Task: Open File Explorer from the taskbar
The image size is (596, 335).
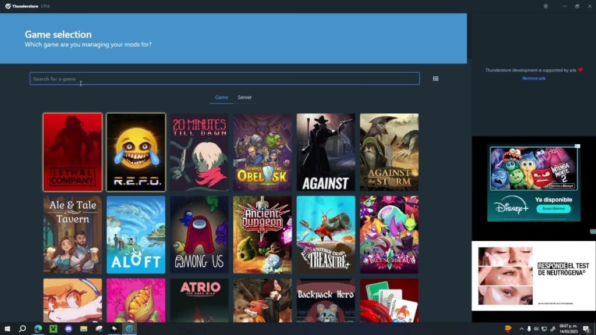Action: [x=84, y=329]
